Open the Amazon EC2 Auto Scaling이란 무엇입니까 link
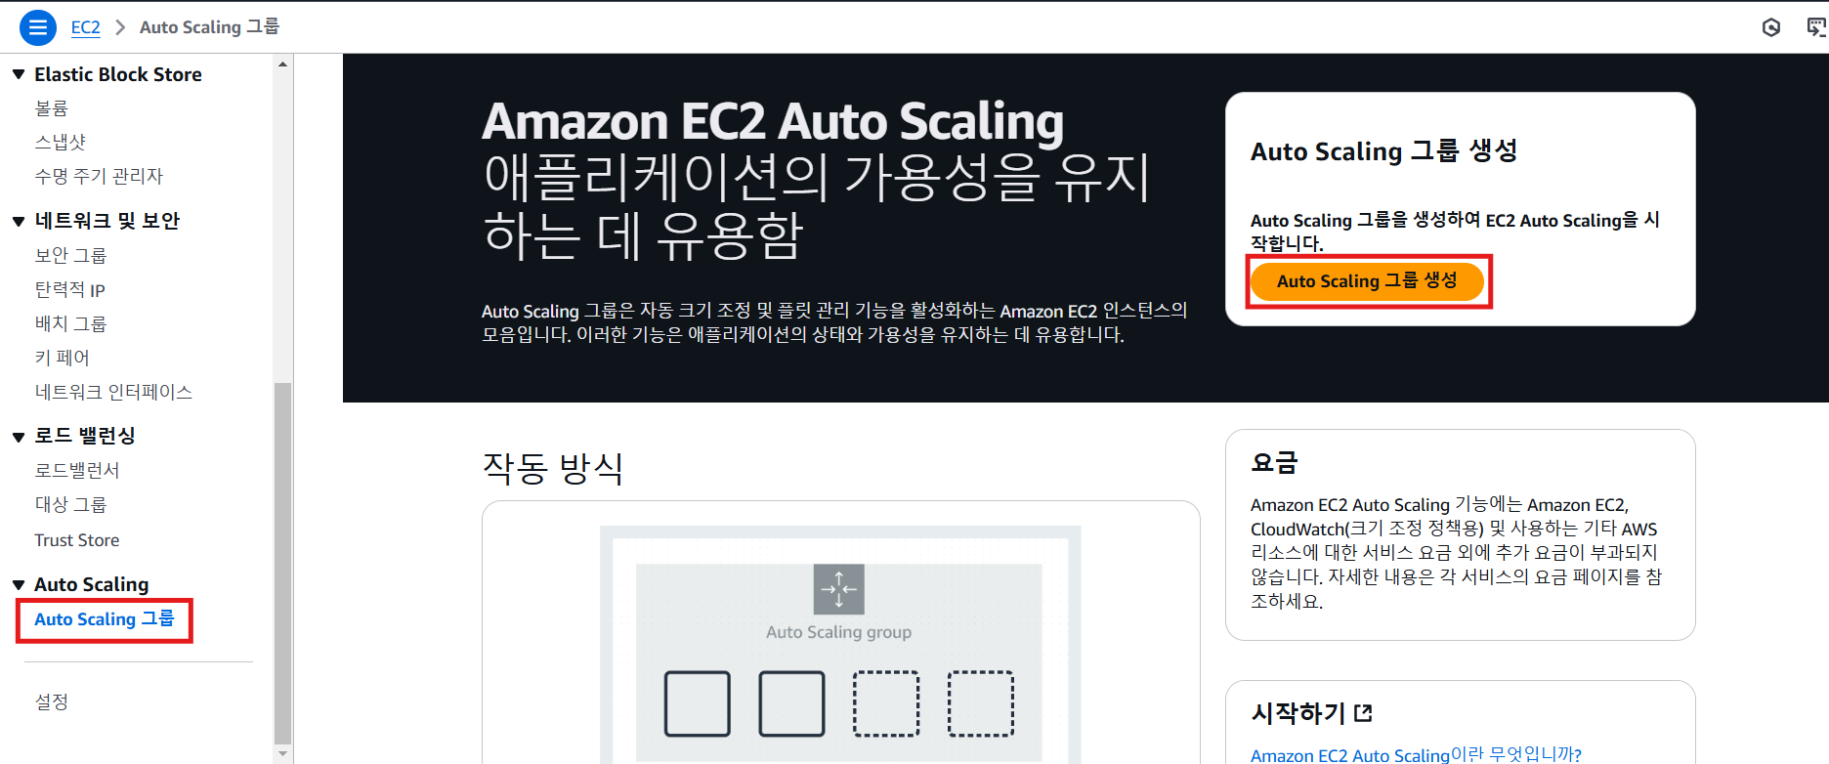The width and height of the screenshot is (1829, 764). pyautogui.click(x=1416, y=754)
